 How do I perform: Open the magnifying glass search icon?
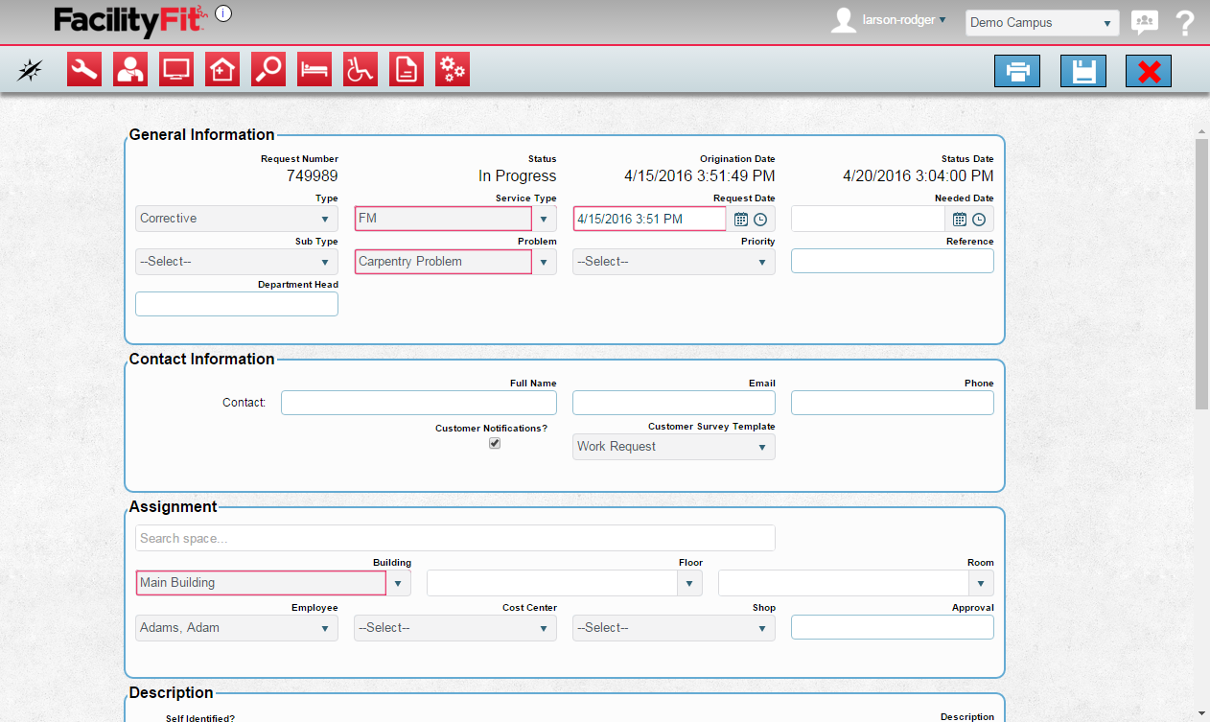268,69
